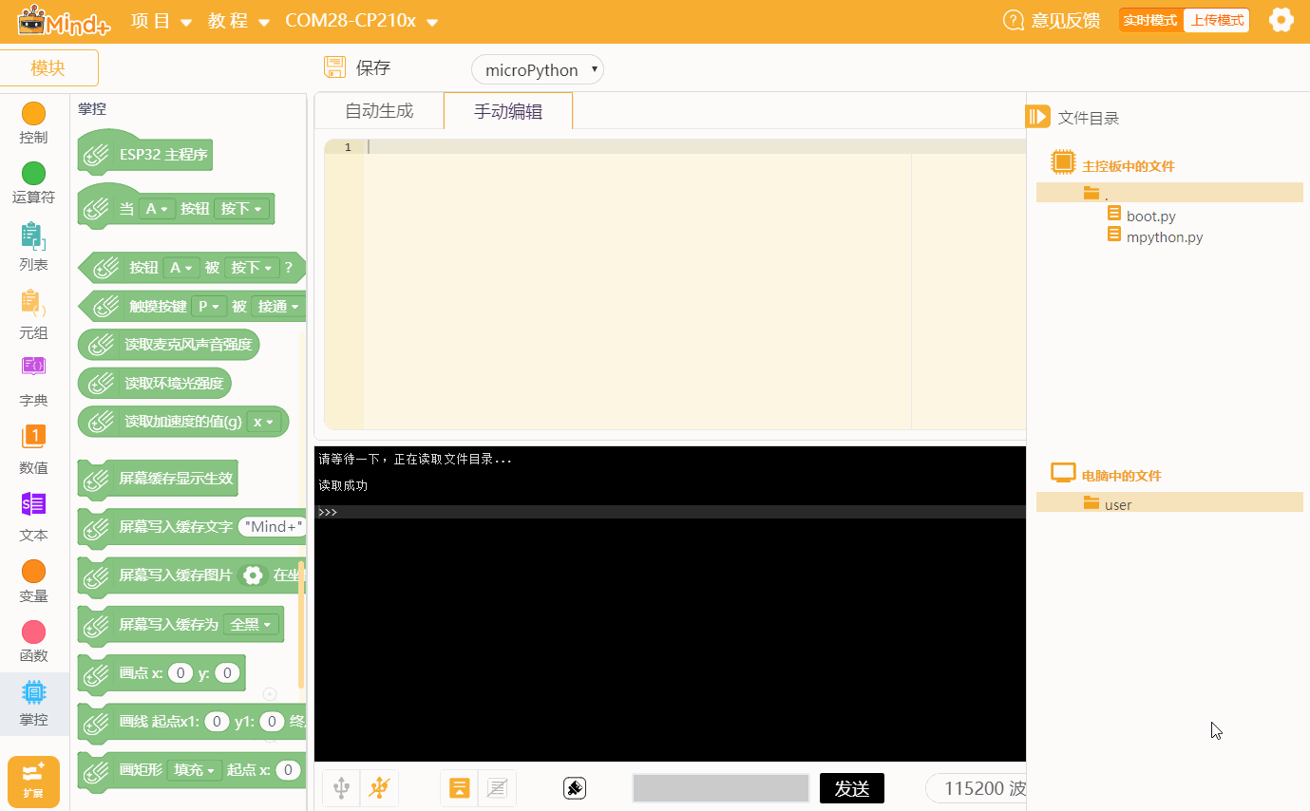Click the serial disconnect USB icon
This screenshot has width=1310, height=811.
tap(379, 788)
